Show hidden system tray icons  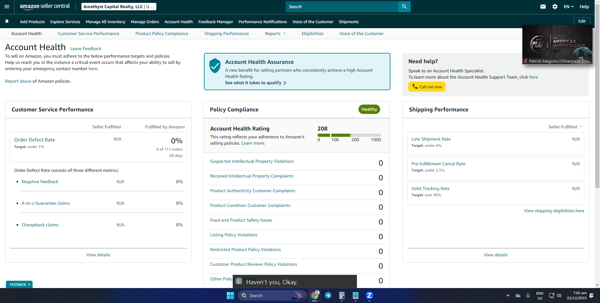508,295
